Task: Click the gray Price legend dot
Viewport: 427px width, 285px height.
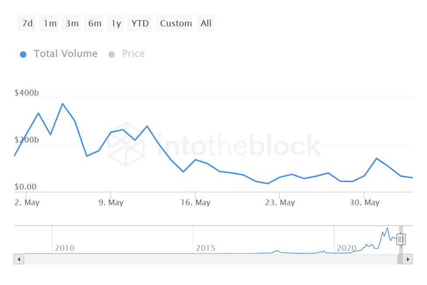Action: pyautogui.click(x=112, y=54)
